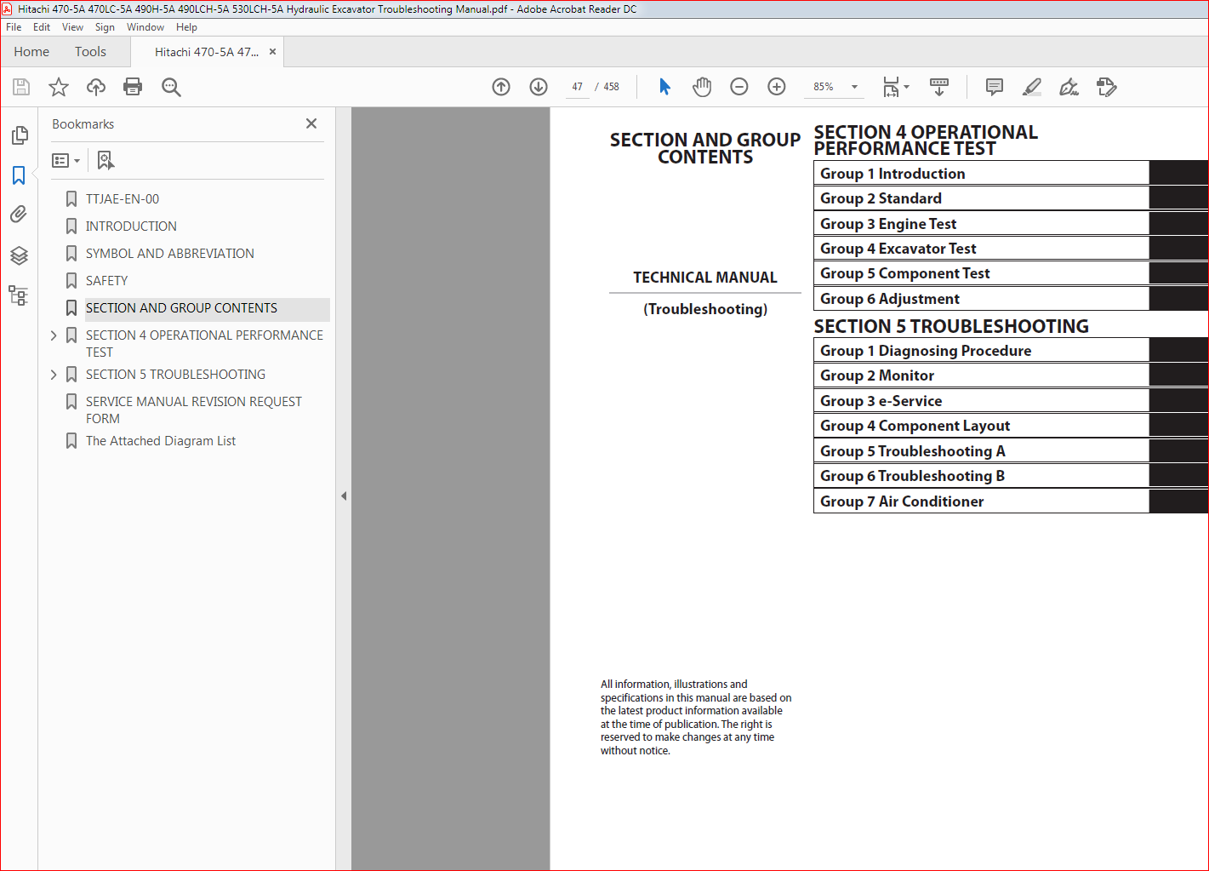1209x871 pixels.
Task: Click Group 2 Monitor entry
Action: [x=877, y=375]
